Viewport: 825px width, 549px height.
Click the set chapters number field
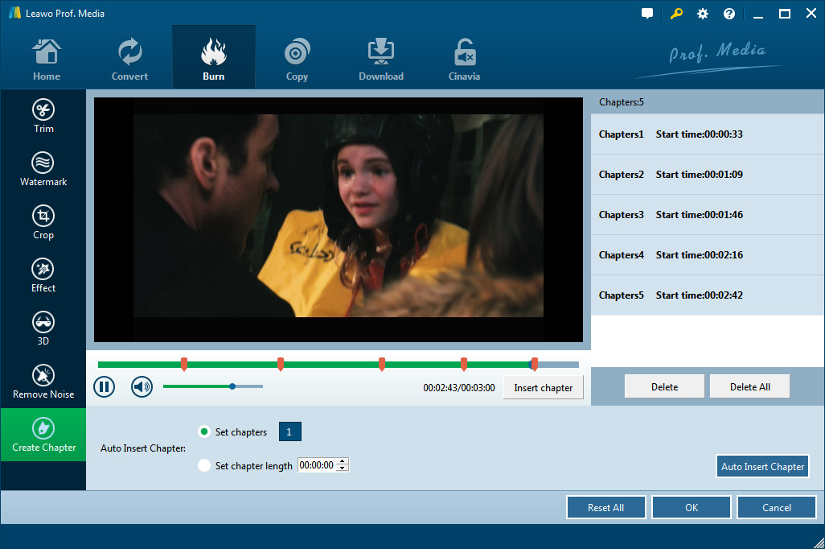click(289, 432)
